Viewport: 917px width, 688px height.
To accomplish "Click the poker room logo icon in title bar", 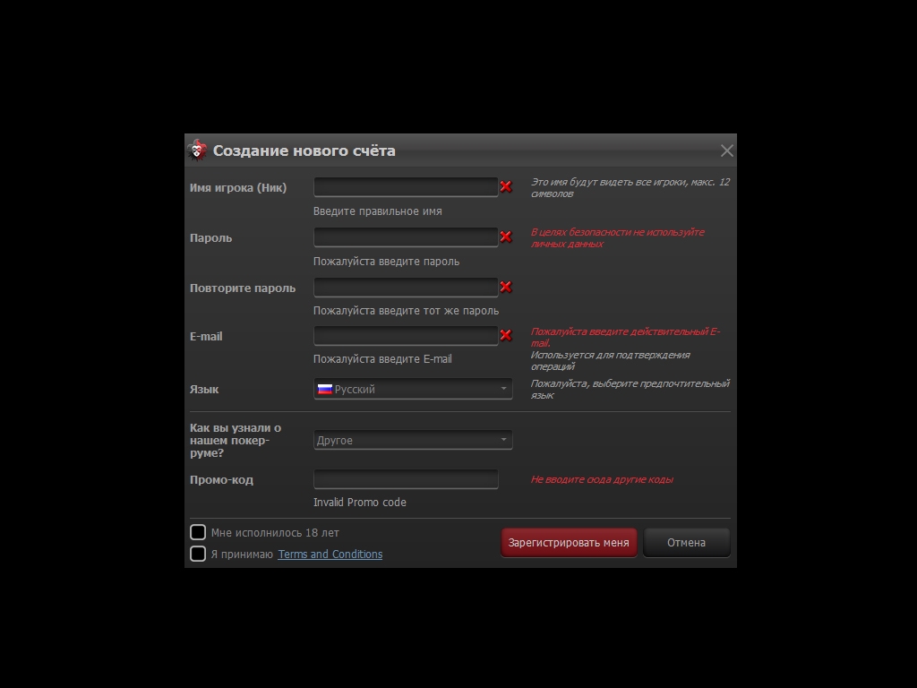I will click(197, 150).
